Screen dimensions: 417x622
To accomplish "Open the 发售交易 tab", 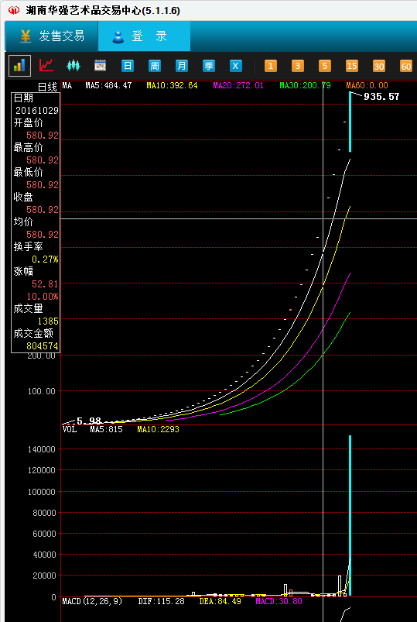I will pos(52,36).
